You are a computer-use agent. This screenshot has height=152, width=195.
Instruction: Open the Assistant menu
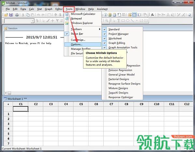tap(102, 9)
